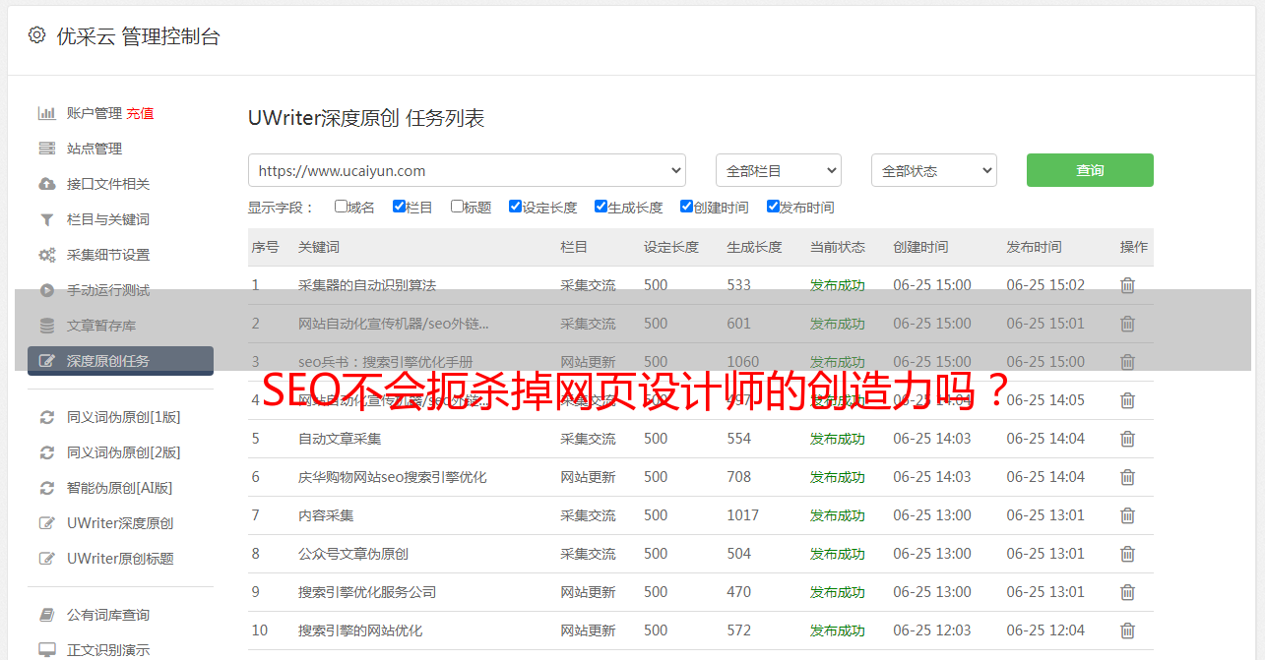Uncheck the 栏目 display field checkbox

(399, 207)
